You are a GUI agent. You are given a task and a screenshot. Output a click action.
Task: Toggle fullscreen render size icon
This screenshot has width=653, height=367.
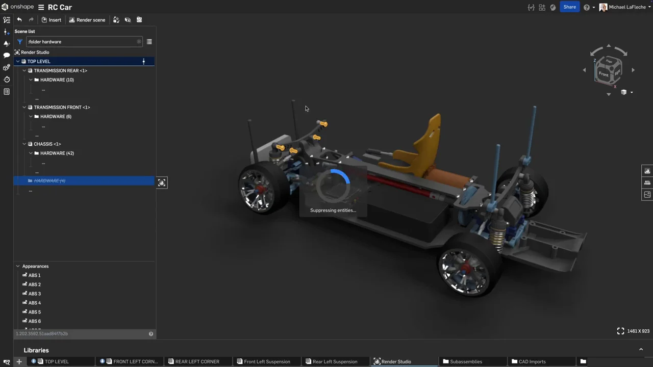click(x=620, y=331)
